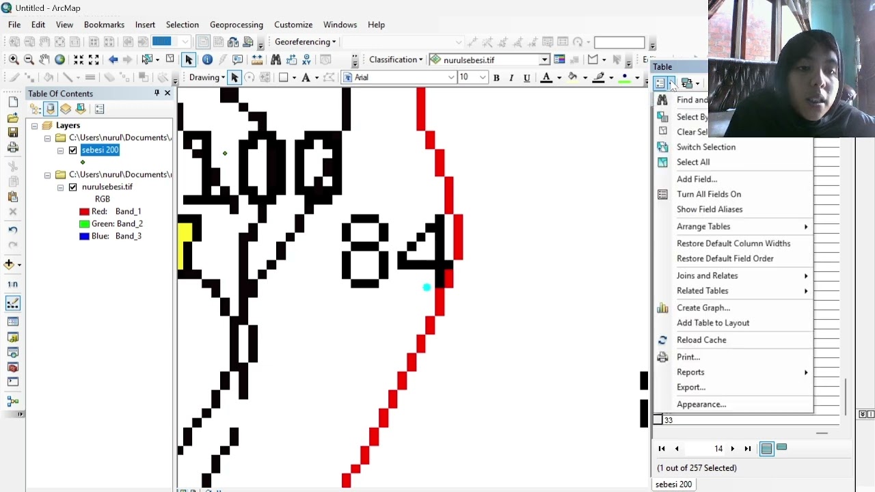Show selected records view in table
Viewport: 875px width, 492px height.
pos(781,448)
